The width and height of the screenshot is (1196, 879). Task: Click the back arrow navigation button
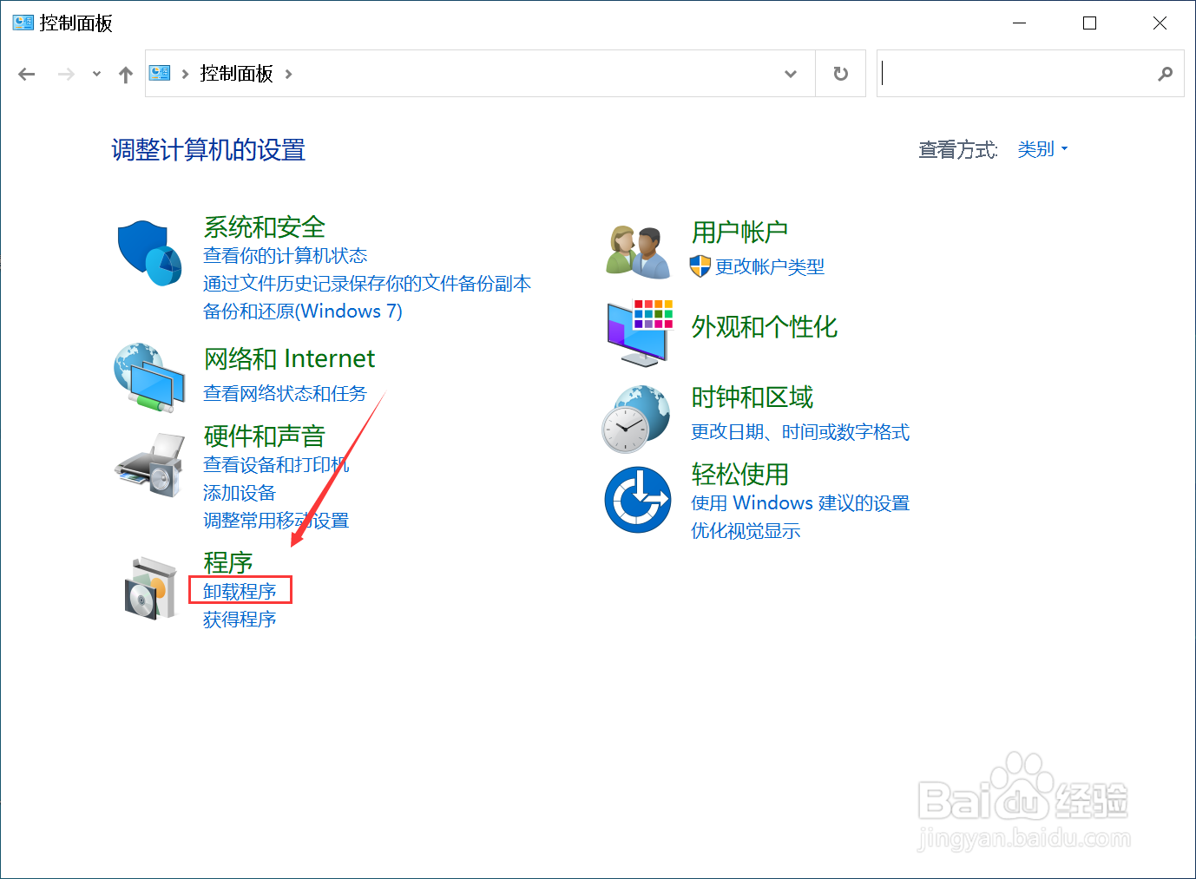click(x=27, y=74)
